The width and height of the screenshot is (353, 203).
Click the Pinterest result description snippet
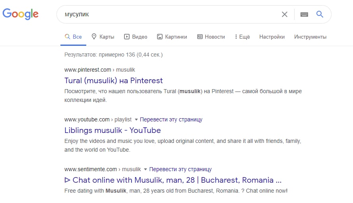coord(183,96)
